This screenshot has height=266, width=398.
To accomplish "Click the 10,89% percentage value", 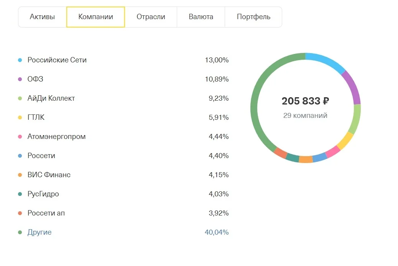I will click(217, 79).
